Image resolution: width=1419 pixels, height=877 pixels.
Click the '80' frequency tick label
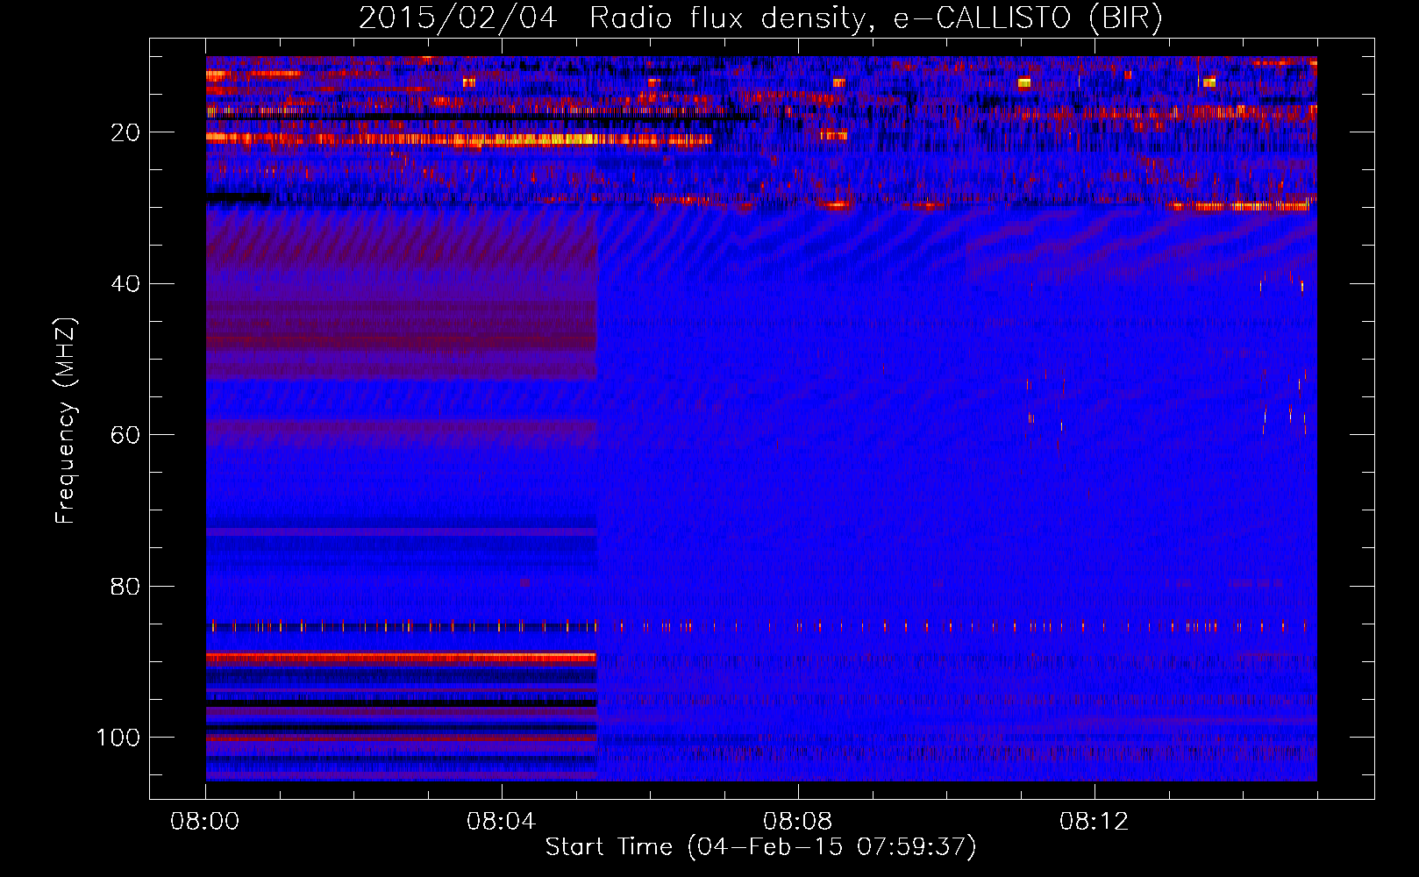tap(125, 586)
